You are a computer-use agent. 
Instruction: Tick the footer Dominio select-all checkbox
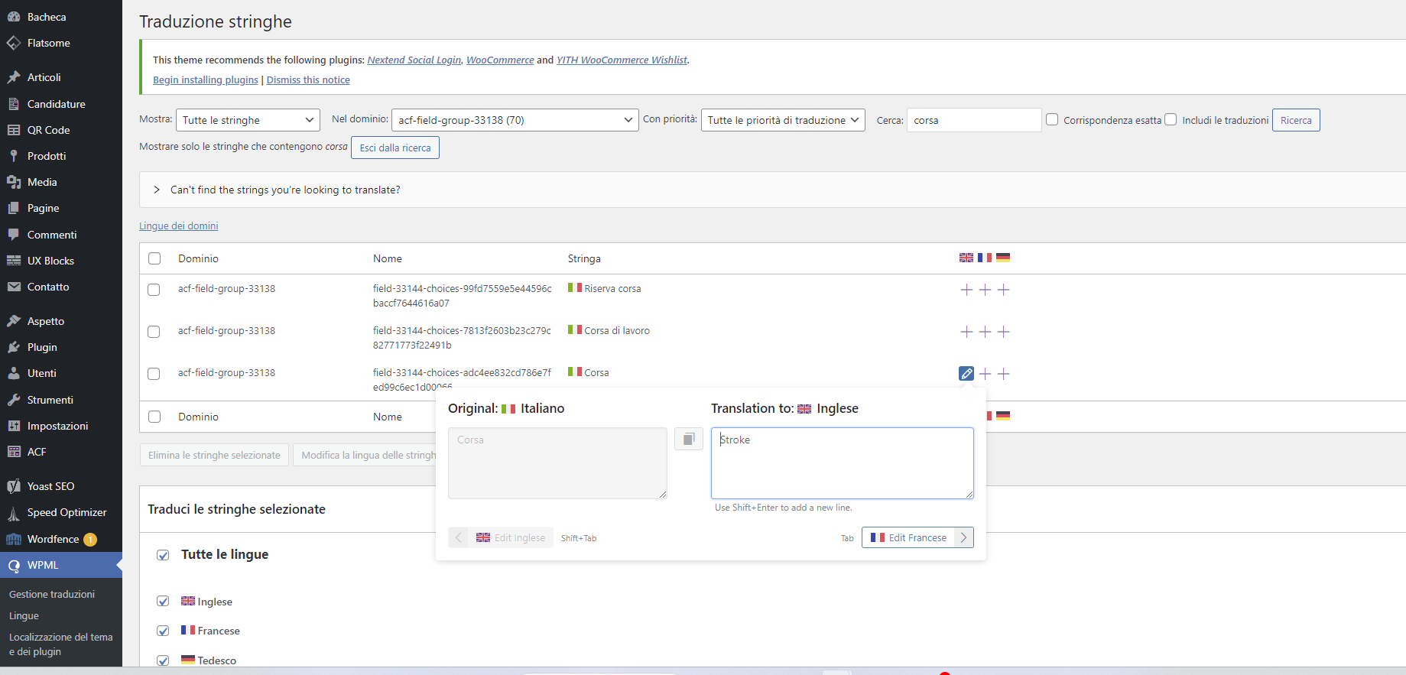coord(154,417)
